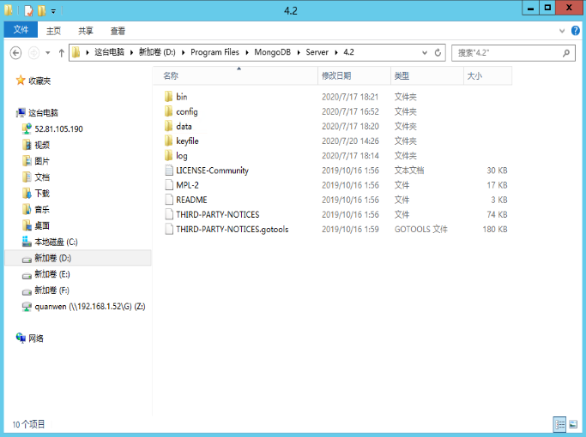
Task: Select the THIRD-PARTY-NOTICES.gotools file name
Action: tap(232, 229)
